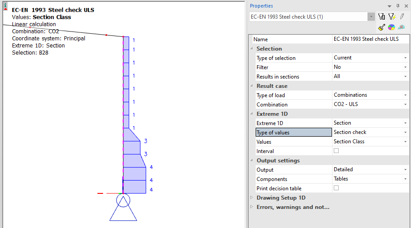Open the Components dropdown showing Tables
The image size is (411, 228).
point(405,179)
